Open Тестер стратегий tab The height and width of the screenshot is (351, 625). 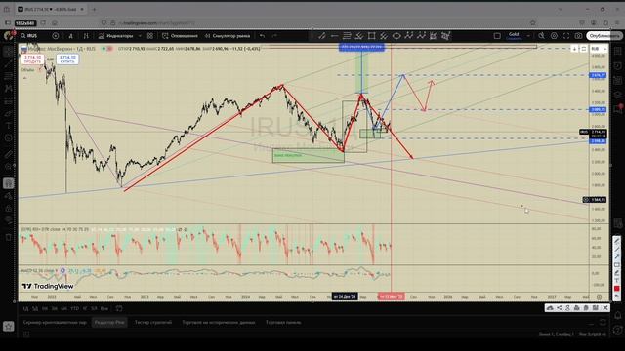(153, 323)
